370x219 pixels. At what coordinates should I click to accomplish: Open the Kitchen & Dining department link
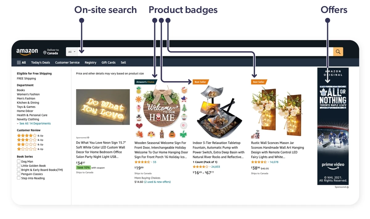click(x=28, y=103)
